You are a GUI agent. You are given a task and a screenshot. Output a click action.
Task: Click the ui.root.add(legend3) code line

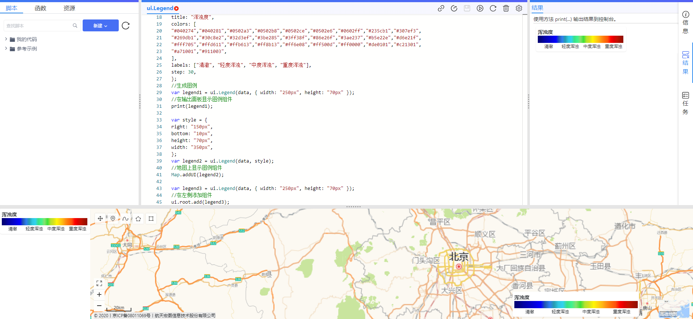click(200, 202)
